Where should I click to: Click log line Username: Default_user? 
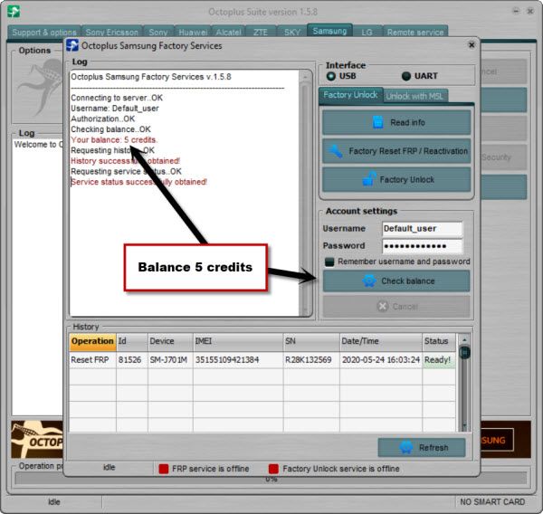(115, 109)
